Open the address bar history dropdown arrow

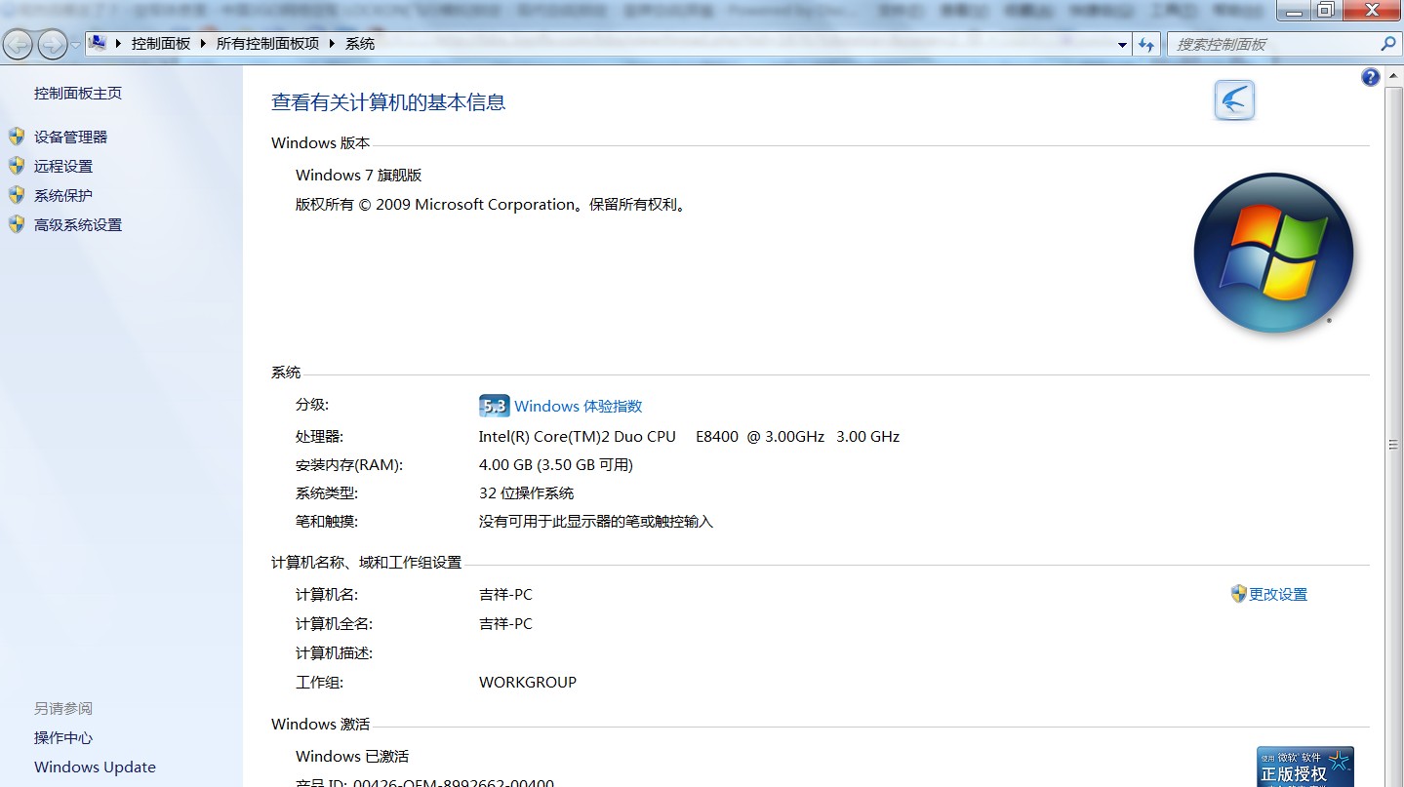(x=1122, y=45)
